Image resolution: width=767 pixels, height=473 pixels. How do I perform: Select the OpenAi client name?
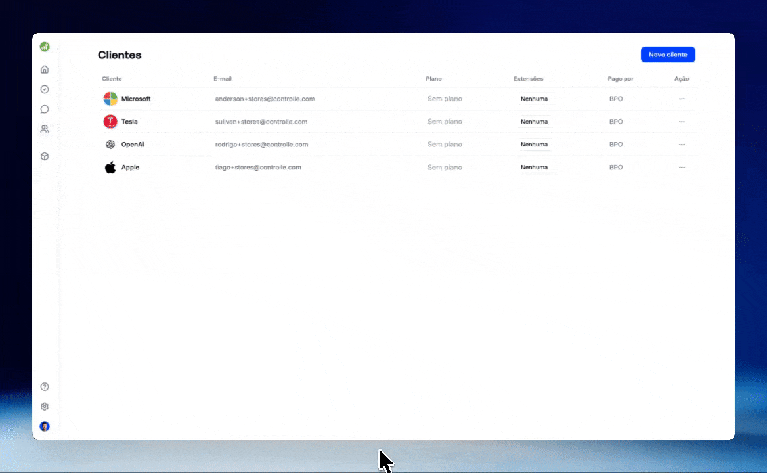[x=133, y=145]
